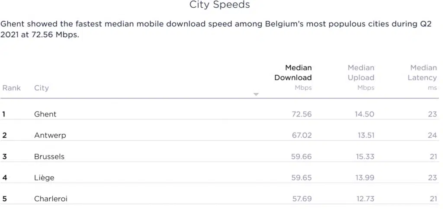Image resolution: width=443 pixels, height=209 pixels.
Task: Click the City column header
Action: point(42,88)
